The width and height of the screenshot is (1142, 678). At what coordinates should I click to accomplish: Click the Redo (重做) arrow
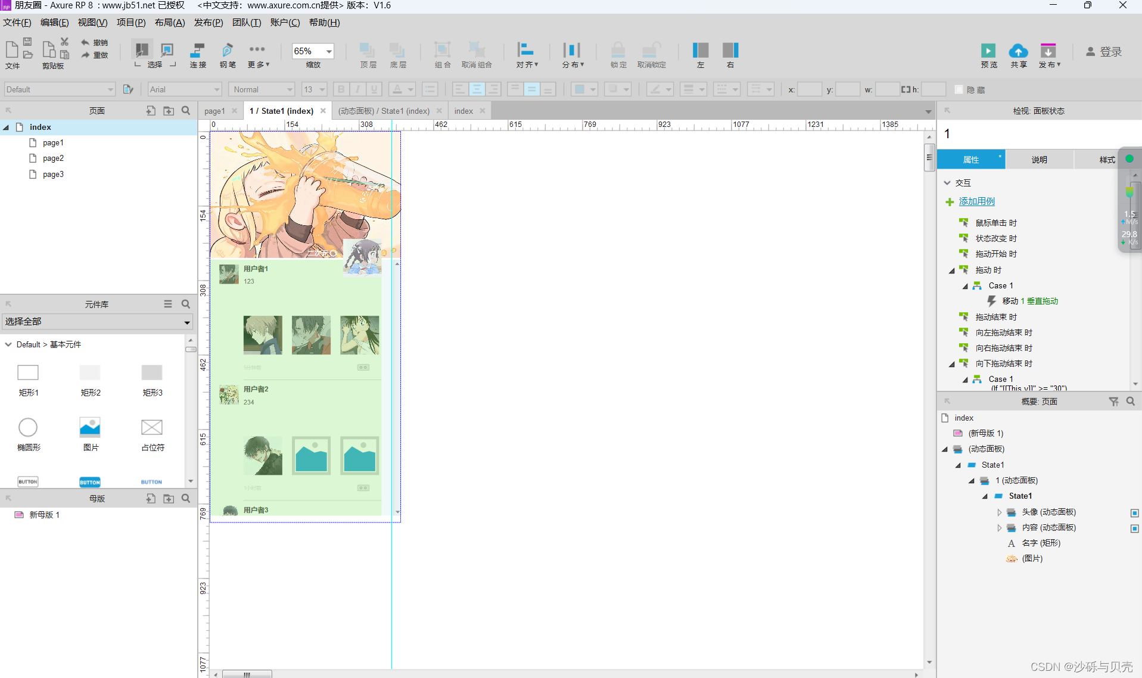[x=85, y=55]
